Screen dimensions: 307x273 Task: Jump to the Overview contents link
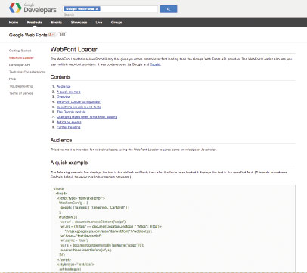[x=64, y=97]
